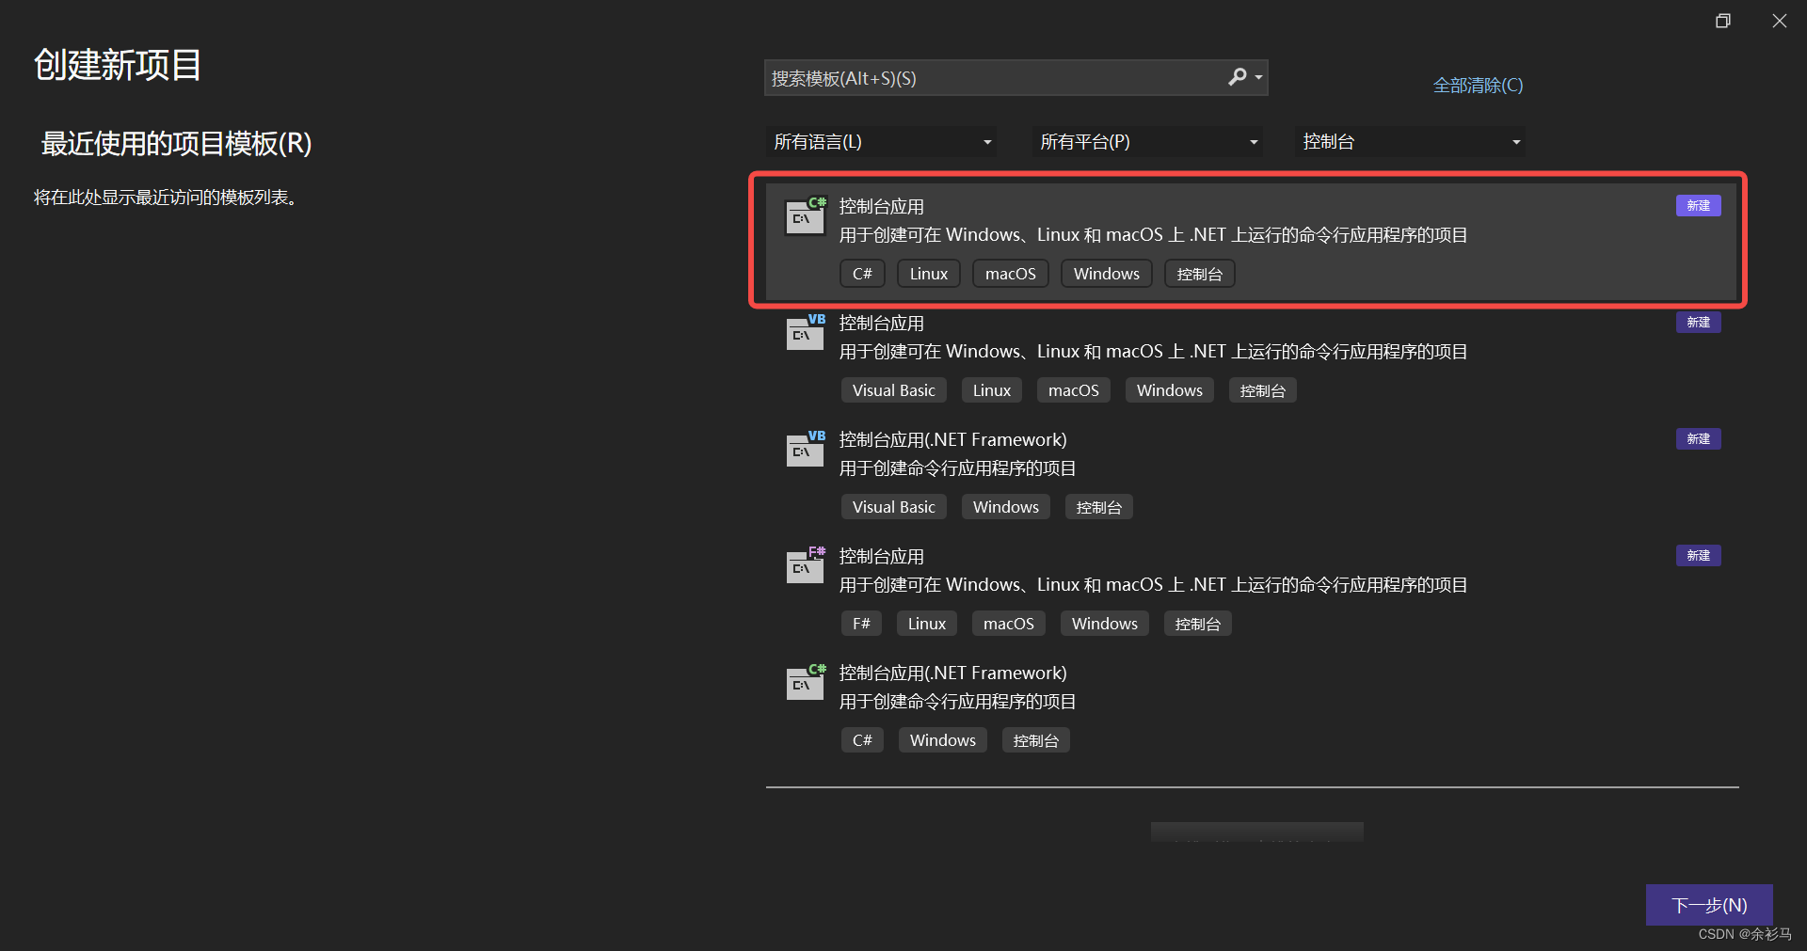Screen dimensions: 1807x951
Task: Open the 控制台 project type dropdown
Action: (1410, 142)
